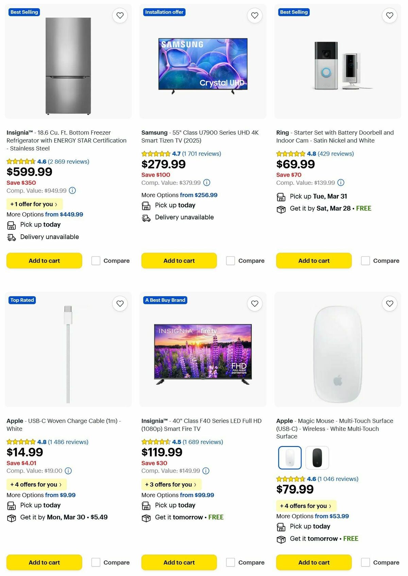Open '+4 offers for you' on the USB-C cable
408x576 pixels.
click(36, 485)
